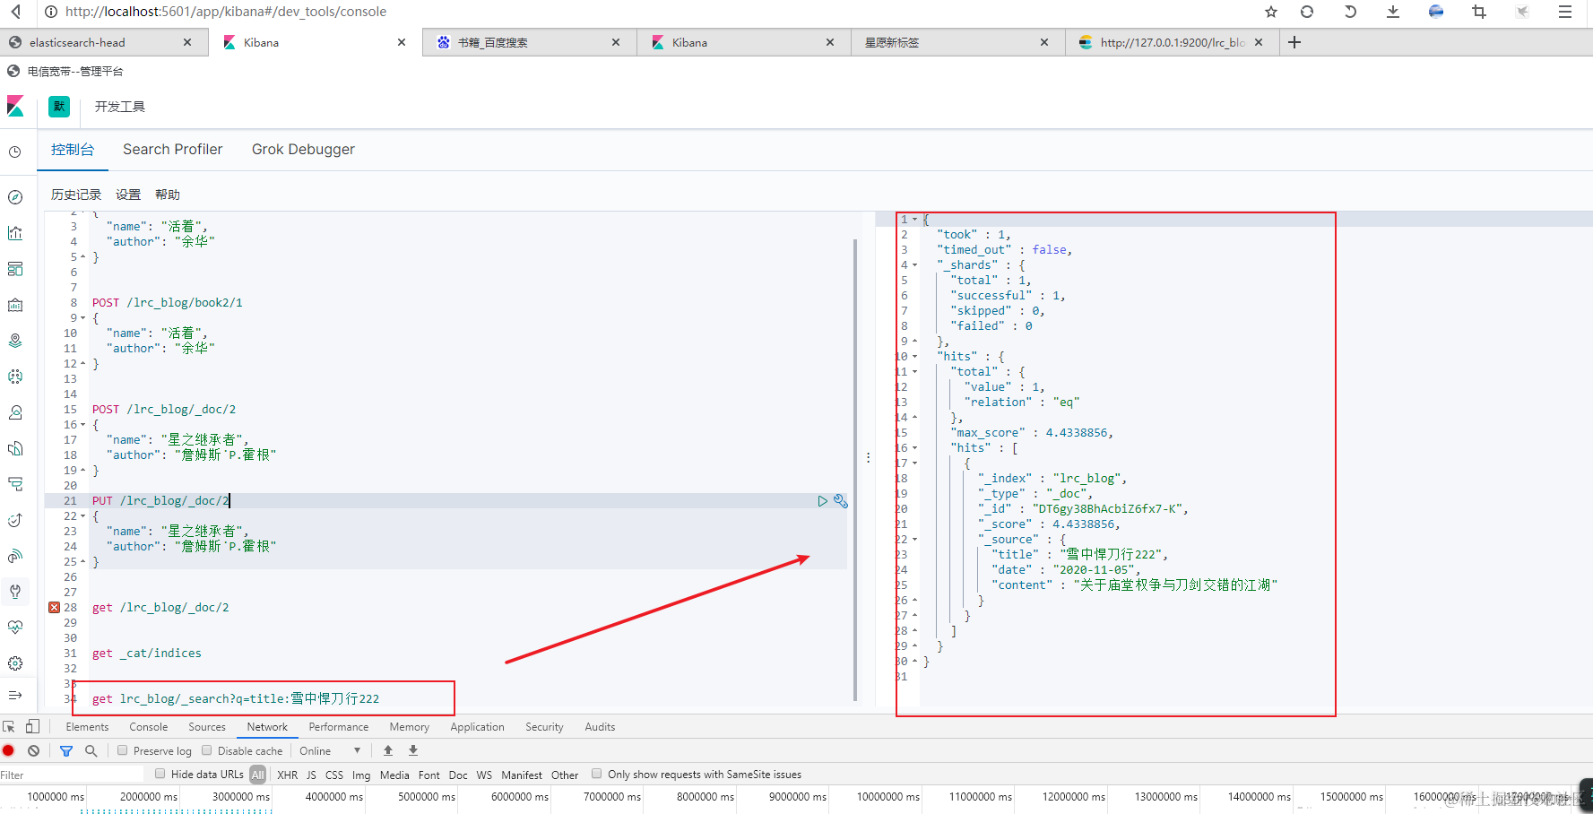This screenshot has width=1593, height=814.
Task: Open Dev Tools wrench icon in sidebar
Action: [x=15, y=592]
